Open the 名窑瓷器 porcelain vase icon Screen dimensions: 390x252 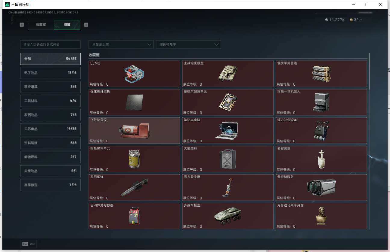coord(321,159)
